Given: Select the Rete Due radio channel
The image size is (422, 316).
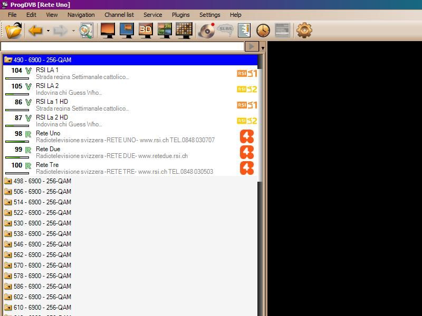Looking at the screenshot, I should tap(48, 149).
